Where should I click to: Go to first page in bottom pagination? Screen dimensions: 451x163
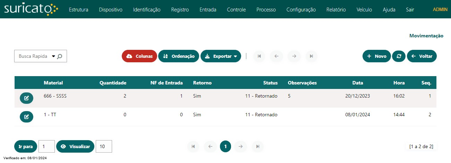point(193,147)
